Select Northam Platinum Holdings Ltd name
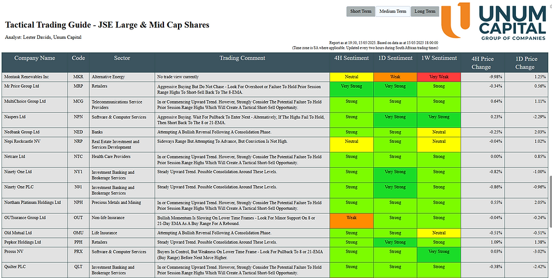552x278 pixels. (x=32, y=203)
